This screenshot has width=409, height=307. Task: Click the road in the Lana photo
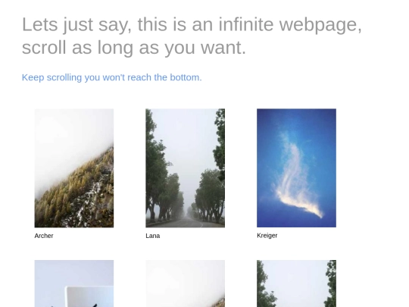tap(186, 222)
